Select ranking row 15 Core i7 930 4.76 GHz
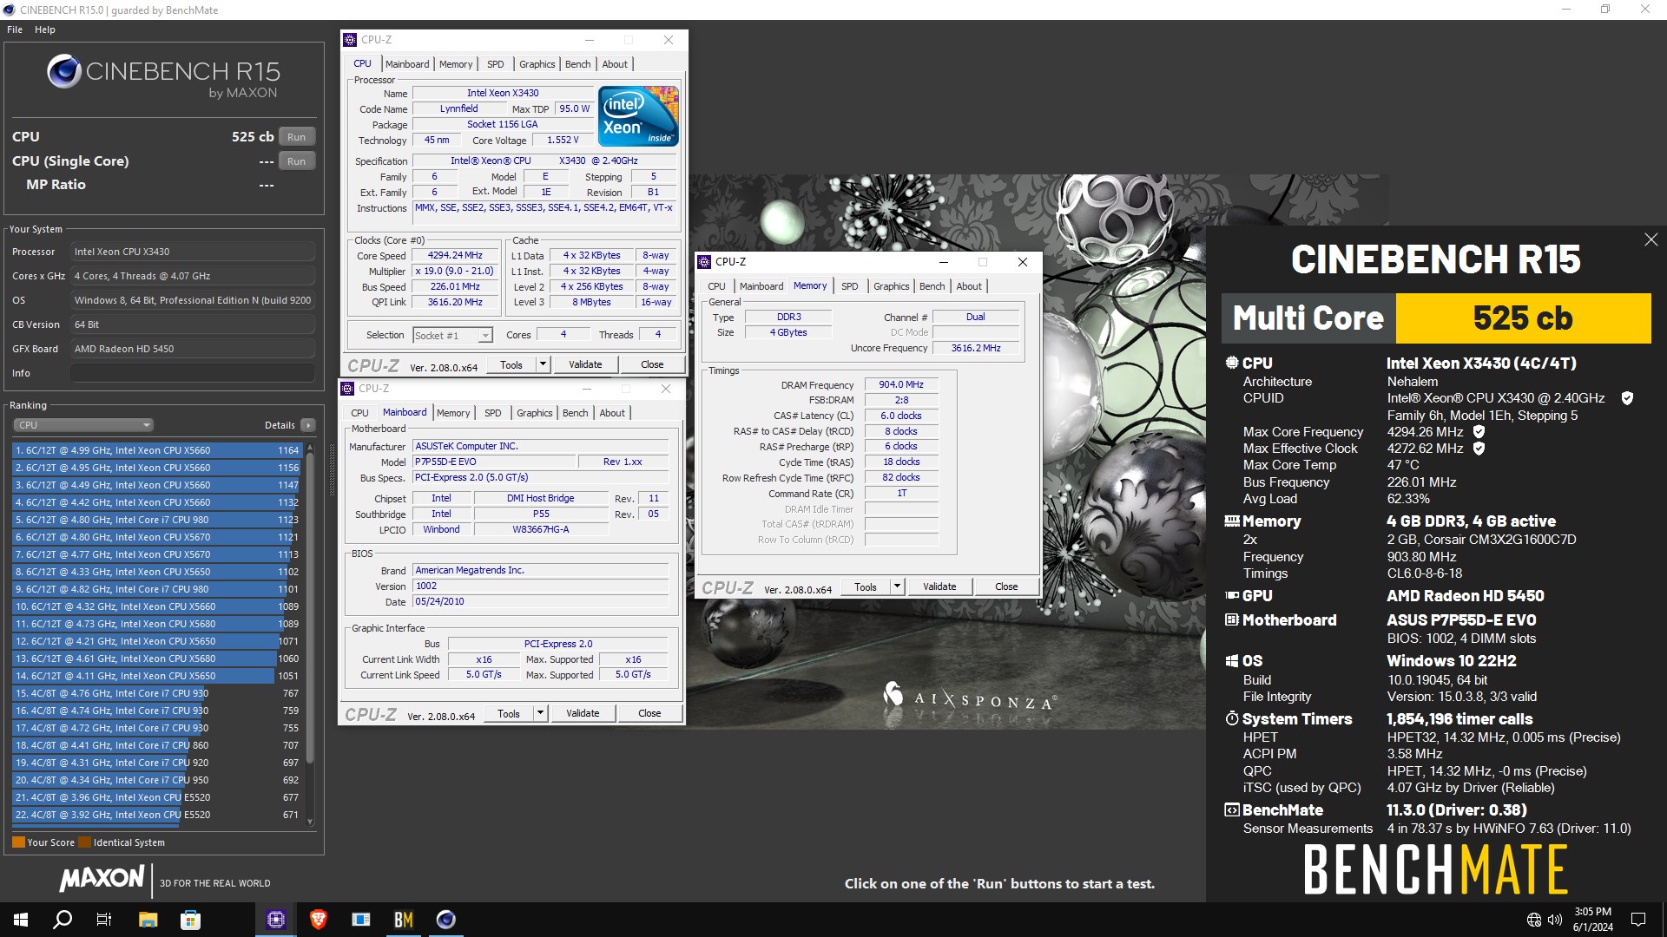The image size is (1667, 937). click(157, 693)
